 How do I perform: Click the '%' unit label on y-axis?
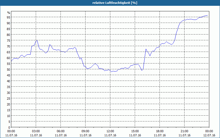tap(9, 13)
